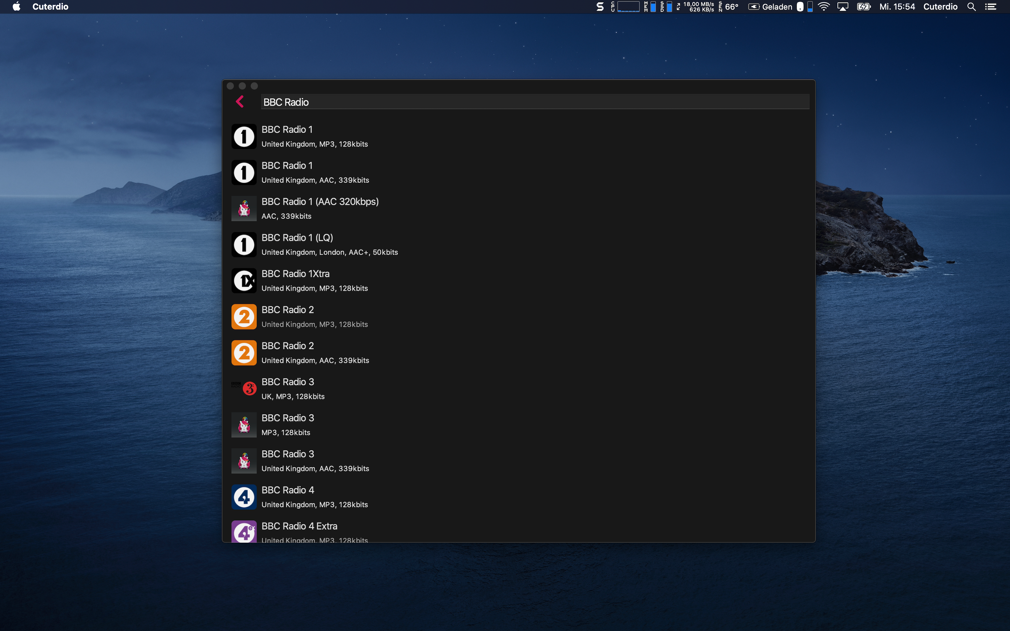Click the BBC Radio 1 (LQ) logo
Screen dimensions: 1010x631
point(244,245)
